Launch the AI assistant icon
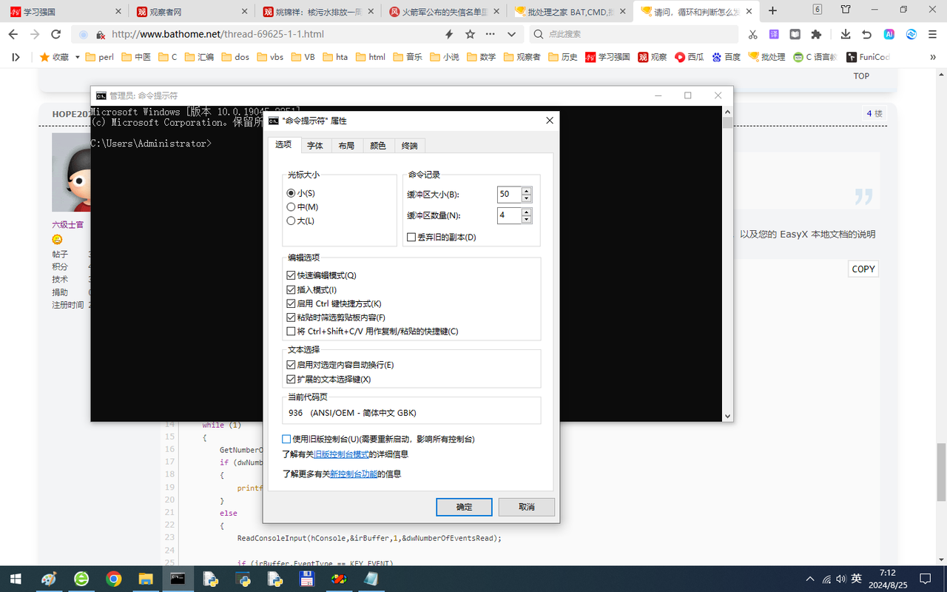The width and height of the screenshot is (947, 592). point(889,35)
